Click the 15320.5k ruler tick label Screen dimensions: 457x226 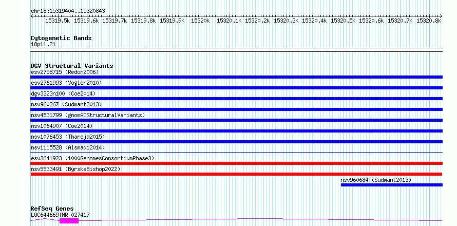click(x=343, y=21)
